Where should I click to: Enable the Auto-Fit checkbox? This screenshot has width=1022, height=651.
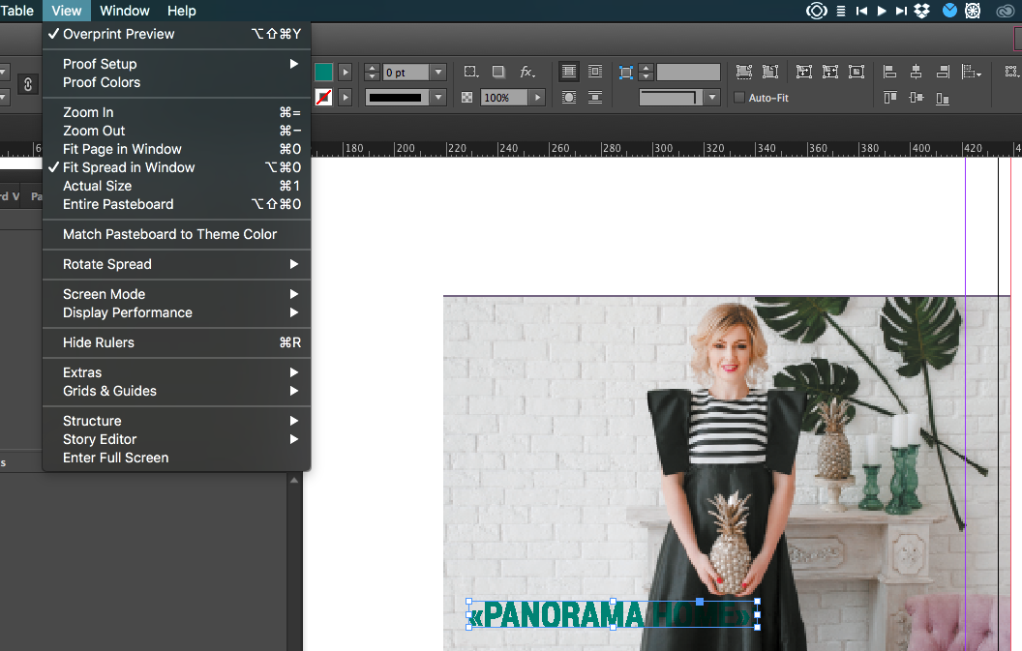coord(740,98)
